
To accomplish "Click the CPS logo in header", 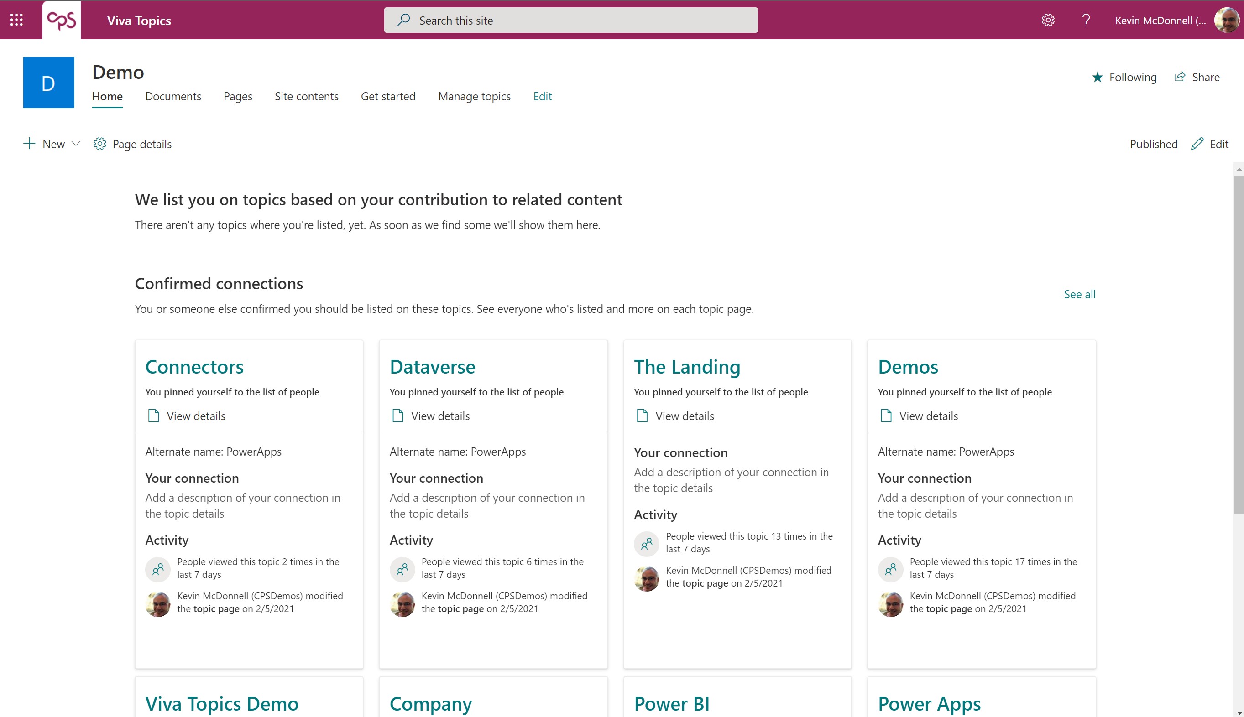I will coord(62,20).
